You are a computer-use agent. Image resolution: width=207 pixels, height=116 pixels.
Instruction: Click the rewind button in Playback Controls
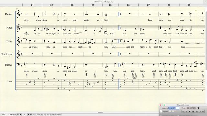186,111
